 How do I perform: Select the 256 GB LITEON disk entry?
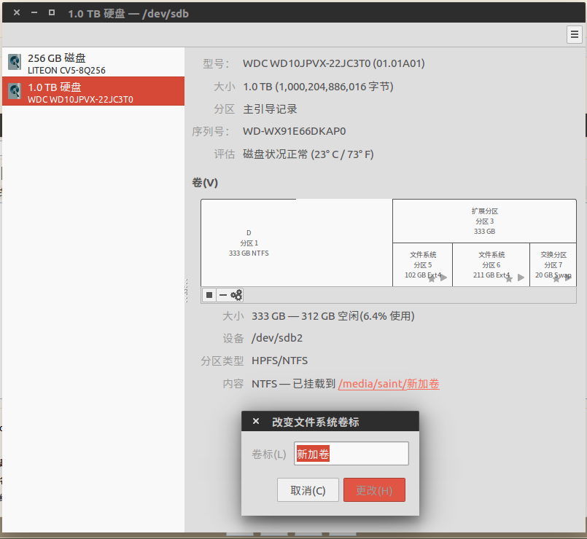(93, 63)
